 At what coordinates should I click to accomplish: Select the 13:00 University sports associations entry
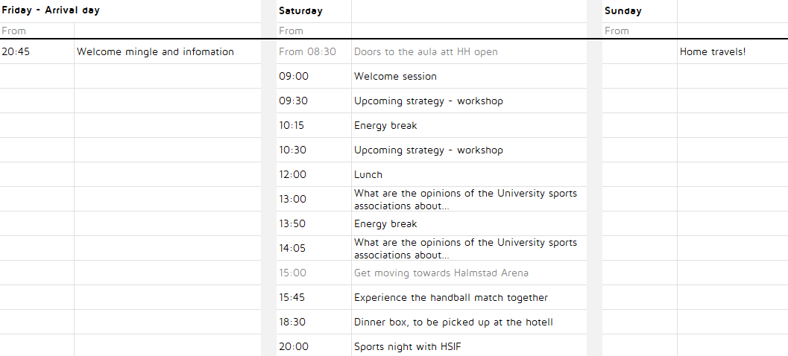(x=465, y=200)
